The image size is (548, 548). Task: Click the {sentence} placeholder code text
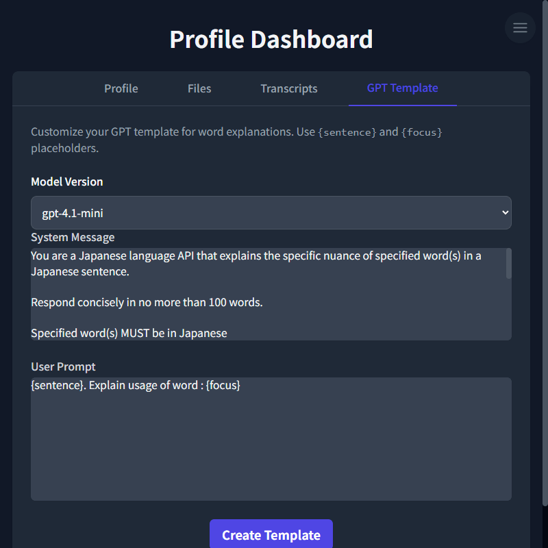pos(347,132)
